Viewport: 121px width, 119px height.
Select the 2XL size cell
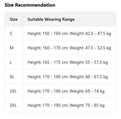click(13, 91)
